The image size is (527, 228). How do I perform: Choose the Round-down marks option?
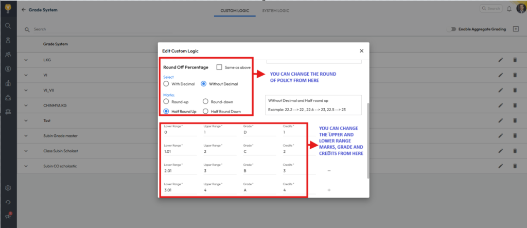(x=206, y=101)
